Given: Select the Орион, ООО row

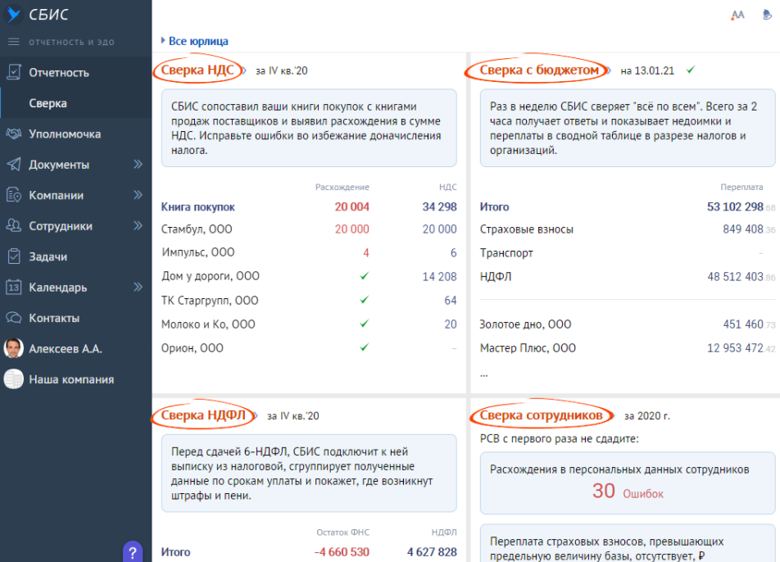Looking at the screenshot, I should [308, 347].
